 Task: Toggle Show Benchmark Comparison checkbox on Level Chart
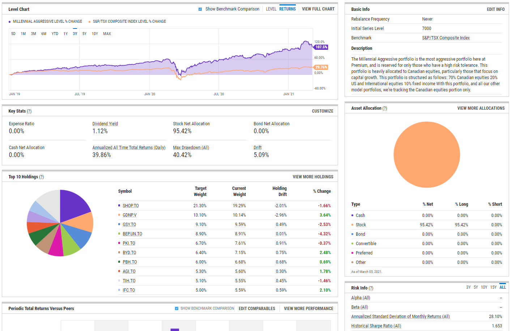tap(200, 9)
